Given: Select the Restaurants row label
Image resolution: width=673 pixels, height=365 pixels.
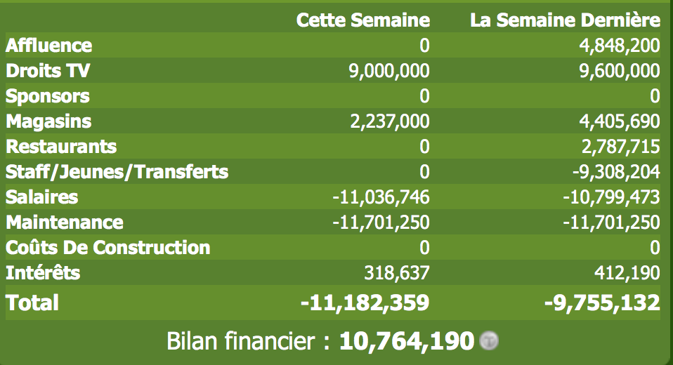Looking at the screenshot, I should click(x=61, y=147).
